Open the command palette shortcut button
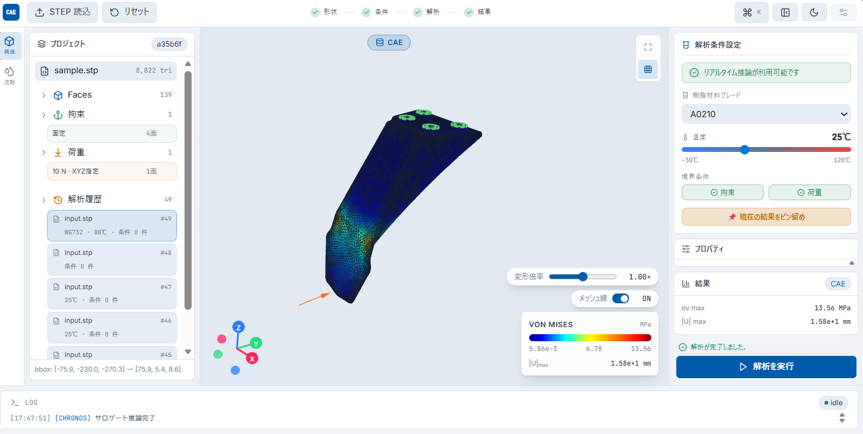The height and width of the screenshot is (434, 863). tap(752, 12)
